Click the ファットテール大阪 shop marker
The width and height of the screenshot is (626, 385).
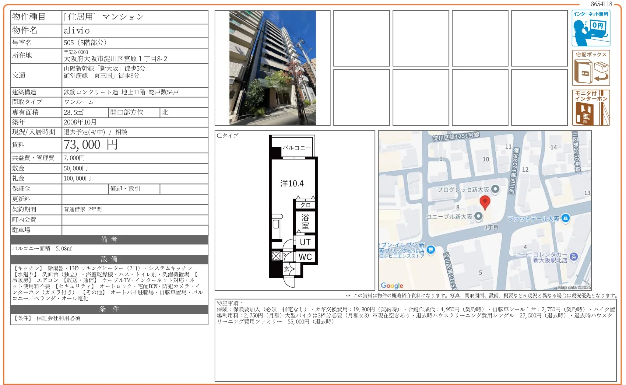pos(565,218)
